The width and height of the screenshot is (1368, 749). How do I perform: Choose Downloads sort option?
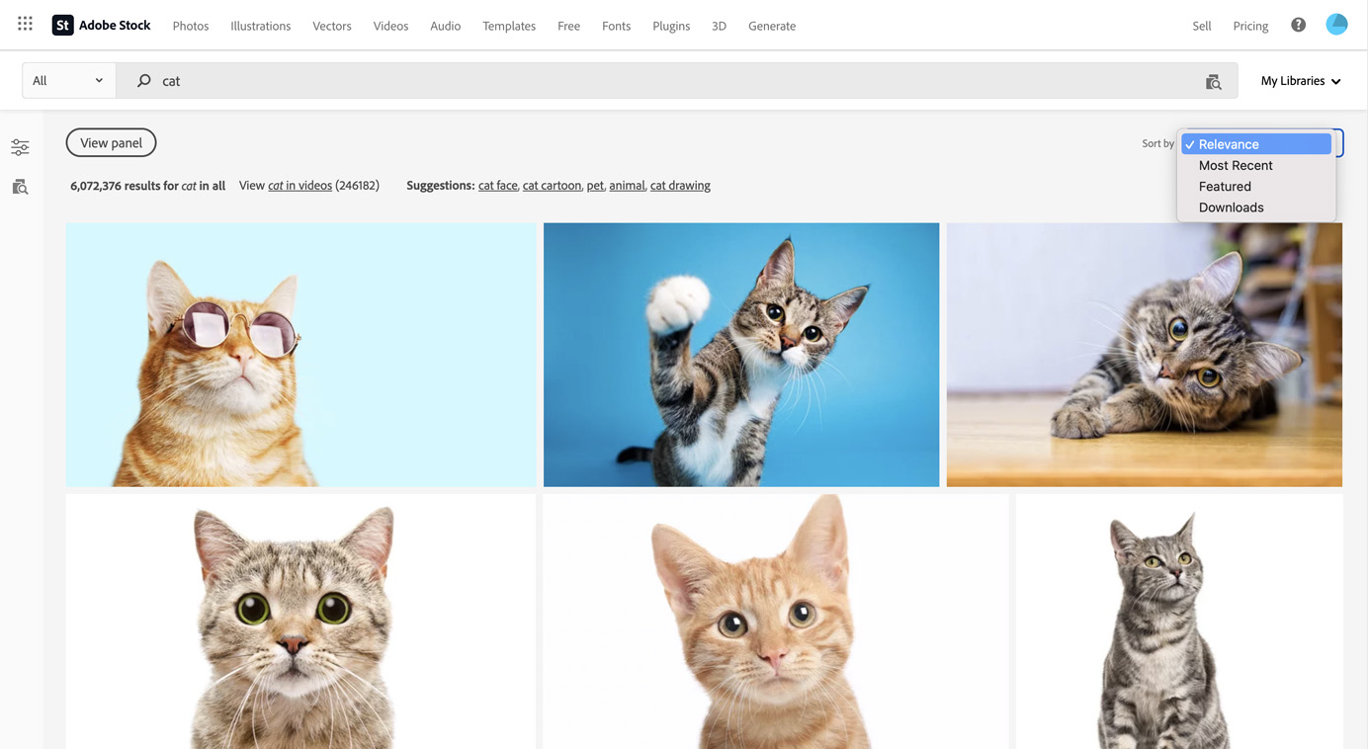point(1231,208)
